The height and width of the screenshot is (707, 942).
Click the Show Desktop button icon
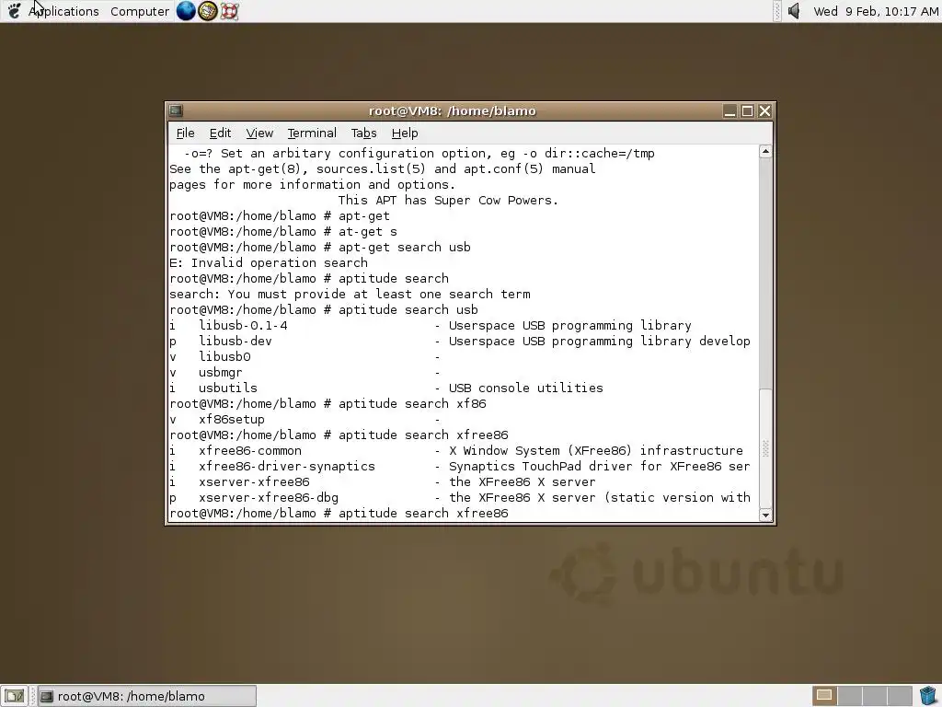(x=14, y=696)
